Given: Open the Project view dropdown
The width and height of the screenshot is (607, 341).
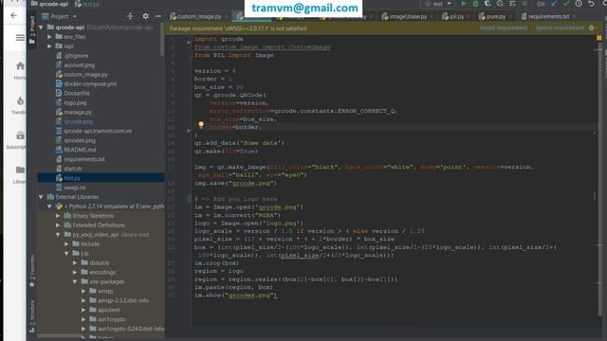Looking at the screenshot, I should tap(59, 16).
